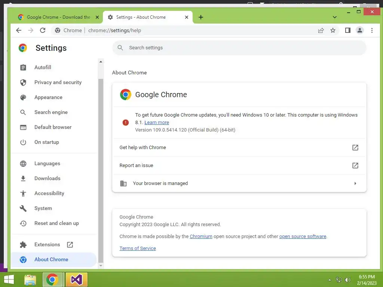The width and height of the screenshot is (383, 287).
Task: Open Languages settings
Action: [x=54, y=163]
